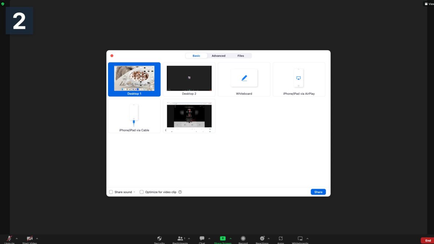434x244 pixels.
Task: Click the Unmute microphone icon
Action: tap(9, 239)
